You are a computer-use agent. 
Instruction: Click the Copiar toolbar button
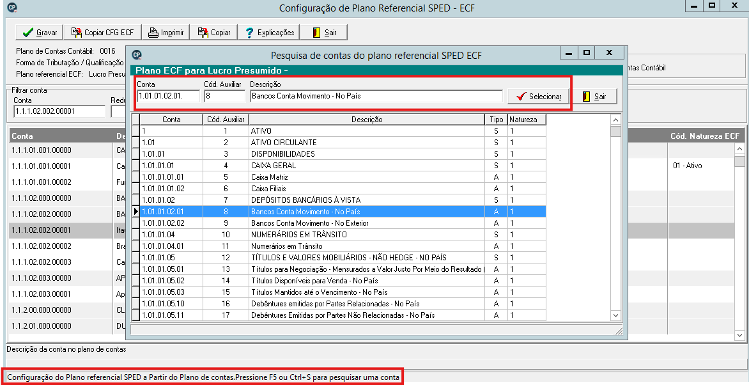213,33
